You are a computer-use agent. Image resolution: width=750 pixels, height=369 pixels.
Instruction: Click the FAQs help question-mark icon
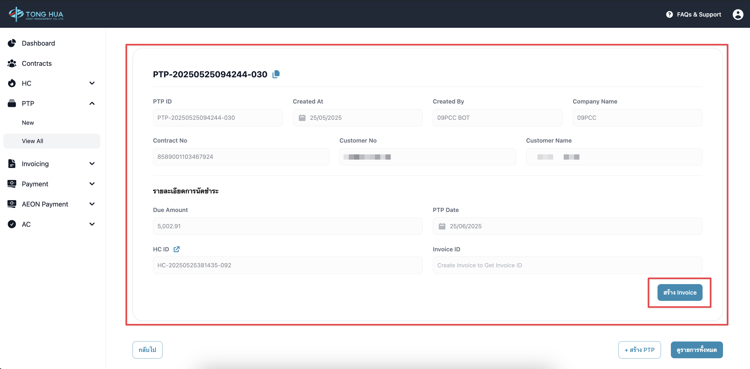(669, 14)
